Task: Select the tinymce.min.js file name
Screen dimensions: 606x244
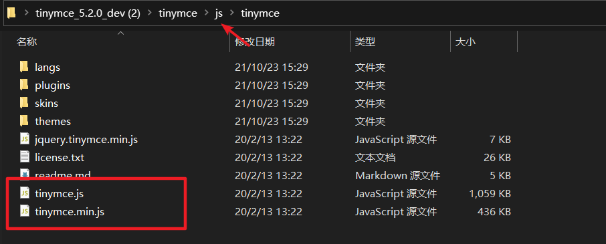Action: 70,211
